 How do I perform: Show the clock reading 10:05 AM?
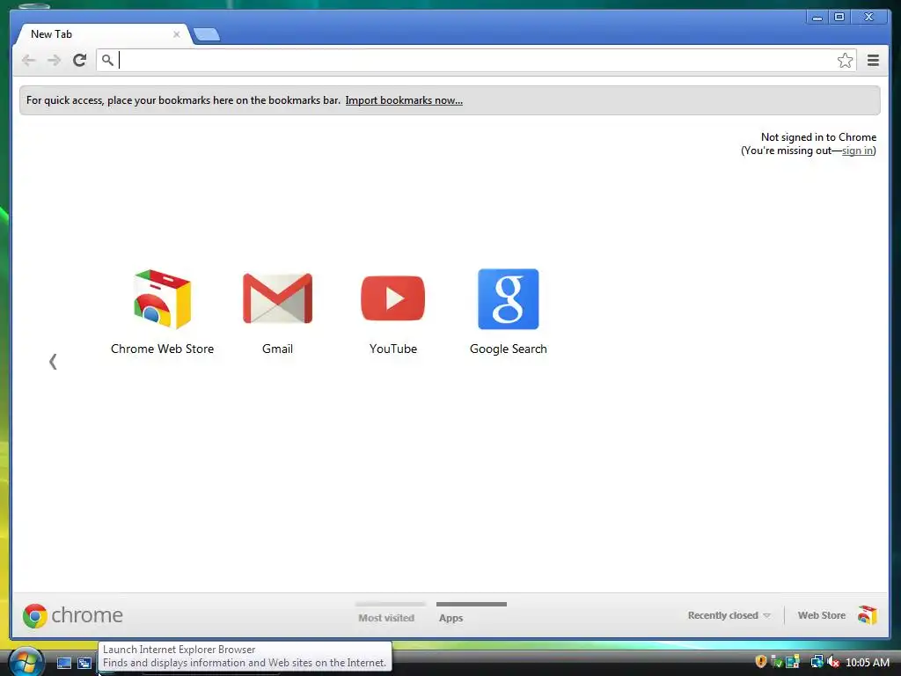(x=868, y=662)
